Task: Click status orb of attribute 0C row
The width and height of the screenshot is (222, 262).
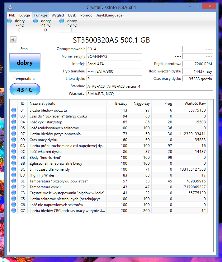Action: coord(14,151)
